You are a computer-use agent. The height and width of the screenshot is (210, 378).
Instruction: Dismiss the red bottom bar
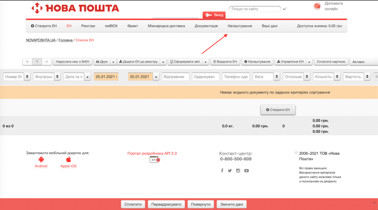(374, 203)
